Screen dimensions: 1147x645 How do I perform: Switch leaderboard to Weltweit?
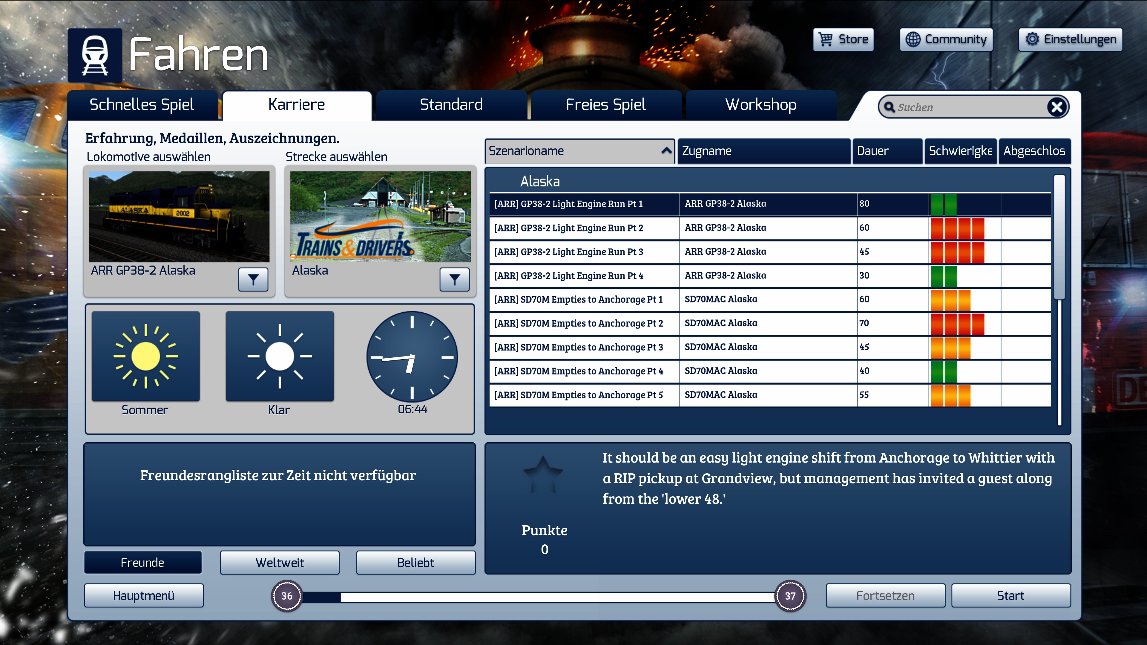pos(280,563)
